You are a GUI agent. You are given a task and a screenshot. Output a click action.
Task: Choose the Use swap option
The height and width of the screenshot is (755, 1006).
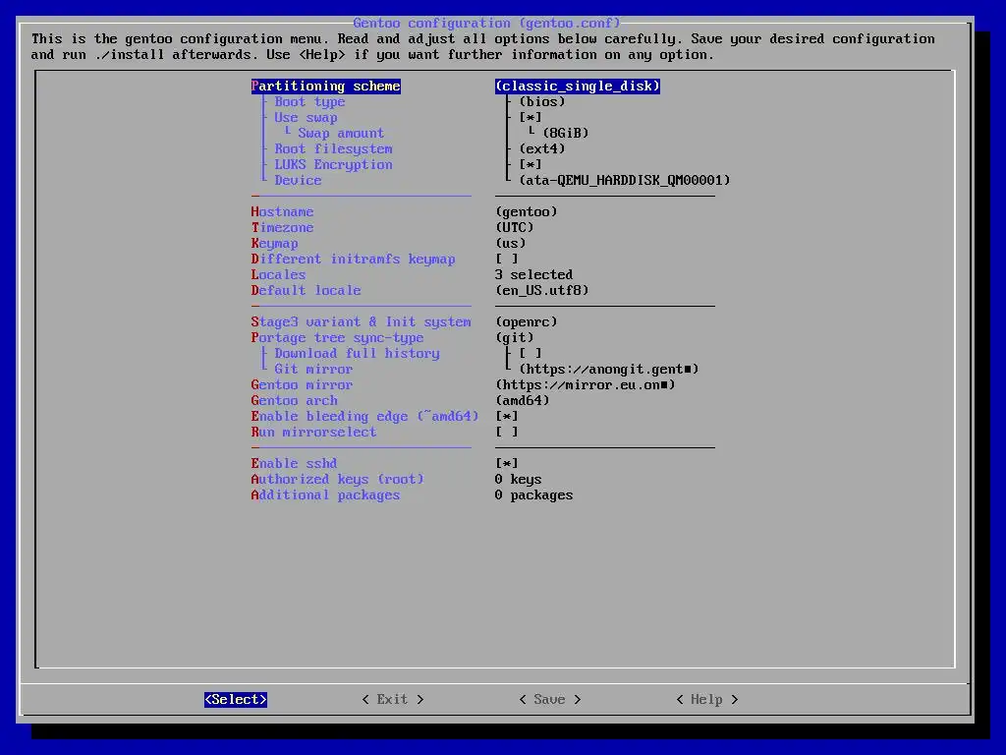coord(307,118)
